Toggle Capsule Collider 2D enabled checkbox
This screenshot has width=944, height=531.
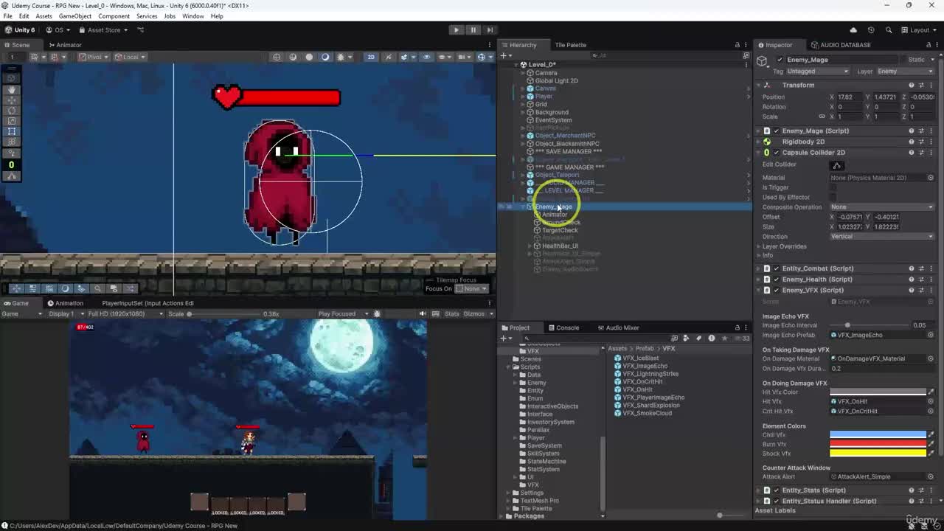click(x=776, y=153)
